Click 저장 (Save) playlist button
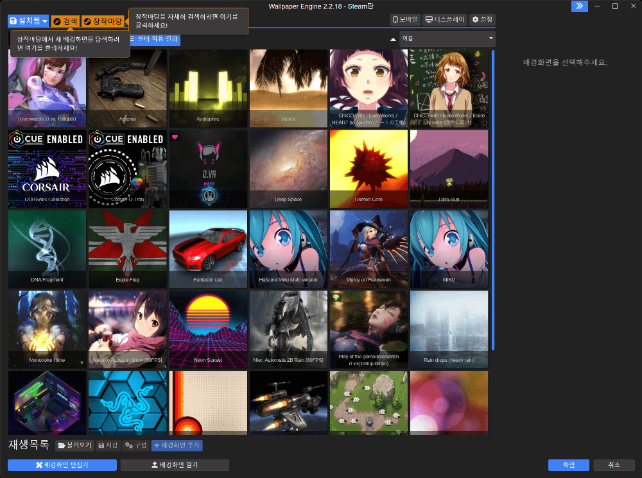 108,445
